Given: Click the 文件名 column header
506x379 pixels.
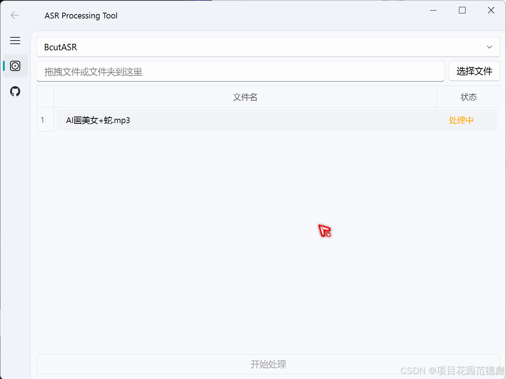Looking at the screenshot, I should pyautogui.click(x=245, y=97).
